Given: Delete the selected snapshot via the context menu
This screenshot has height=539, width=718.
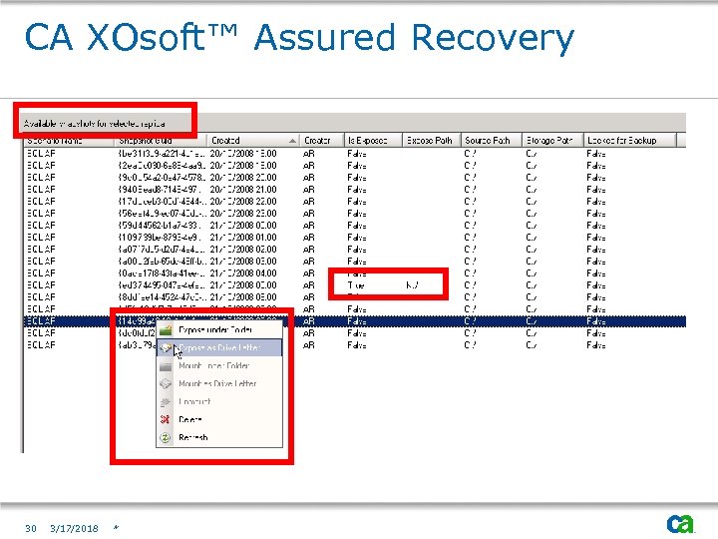Looking at the screenshot, I should coord(219,419).
